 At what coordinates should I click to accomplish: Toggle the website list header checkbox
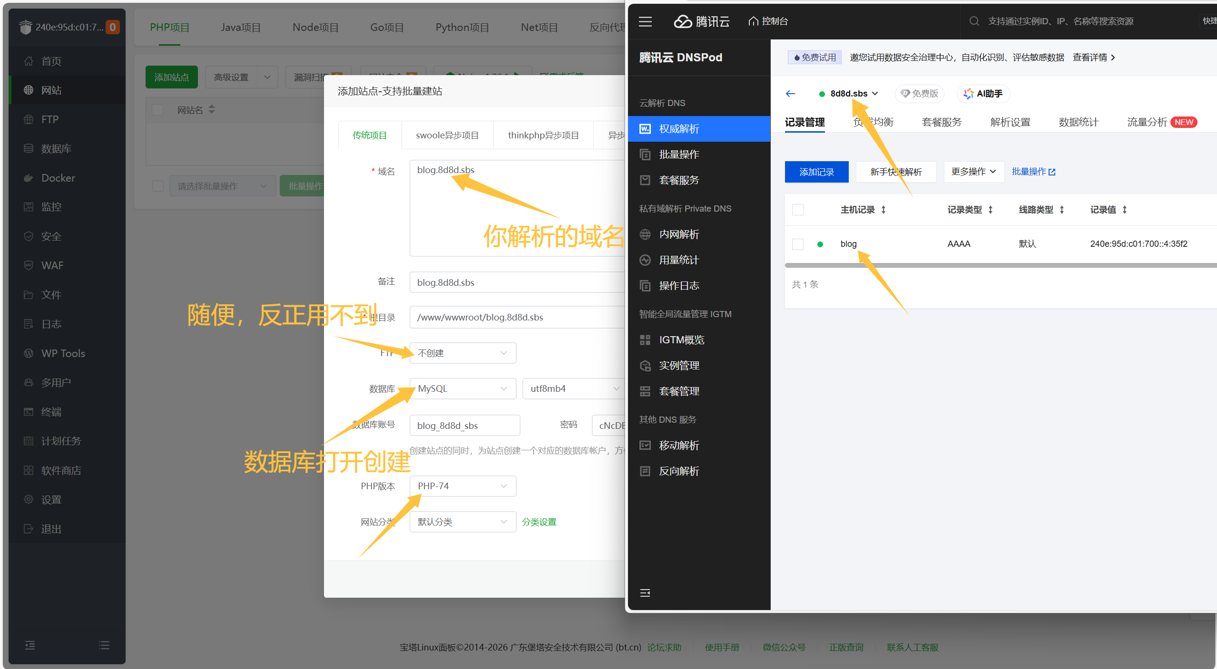coord(157,109)
